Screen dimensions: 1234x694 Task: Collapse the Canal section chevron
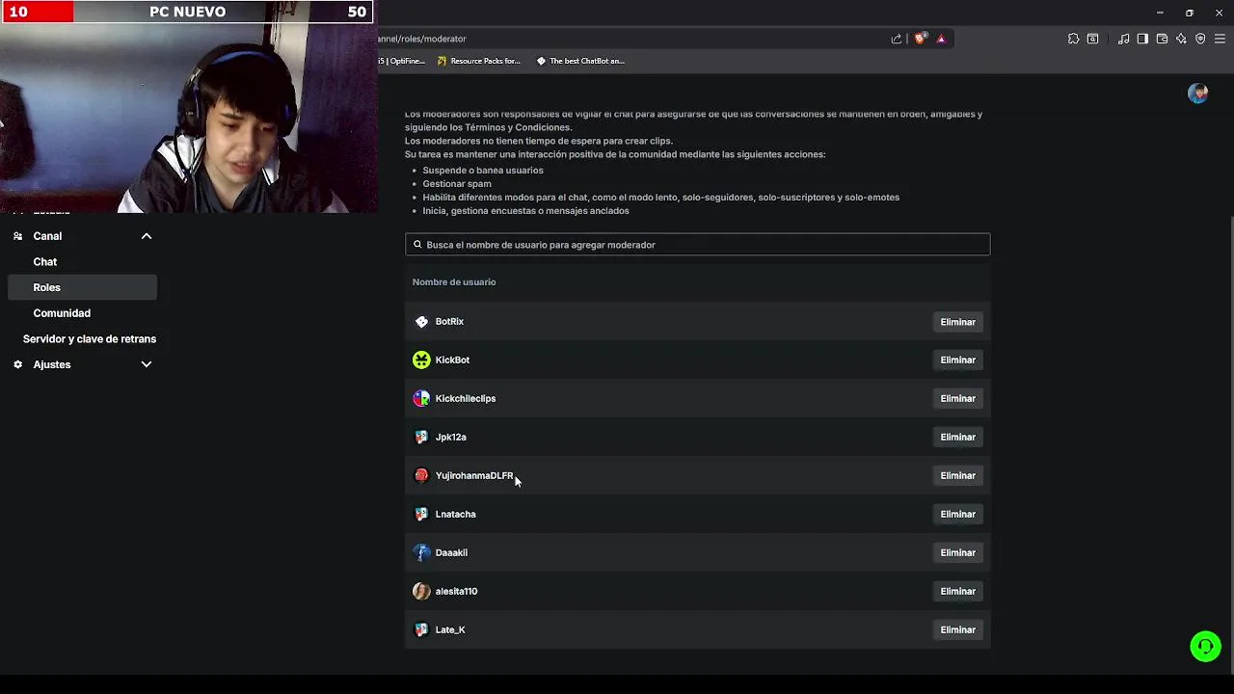147,236
